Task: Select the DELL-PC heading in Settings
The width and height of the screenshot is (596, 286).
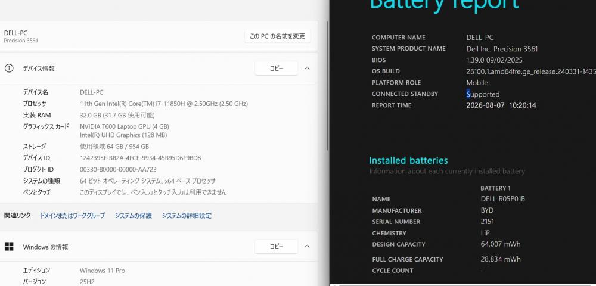Action: pos(15,33)
